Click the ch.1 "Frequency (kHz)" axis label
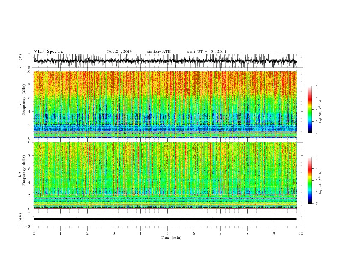Image resolution: width=339 pixels, height=262 pixels. coord(24,100)
